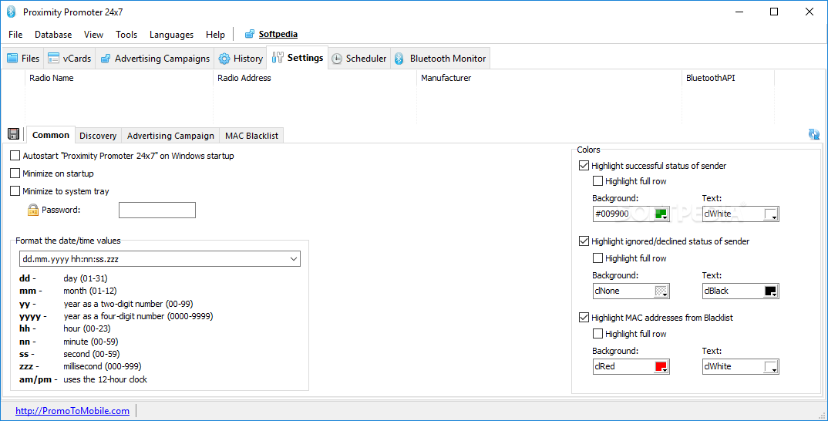
Task: Open the Tools menu
Action: (126, 35)
